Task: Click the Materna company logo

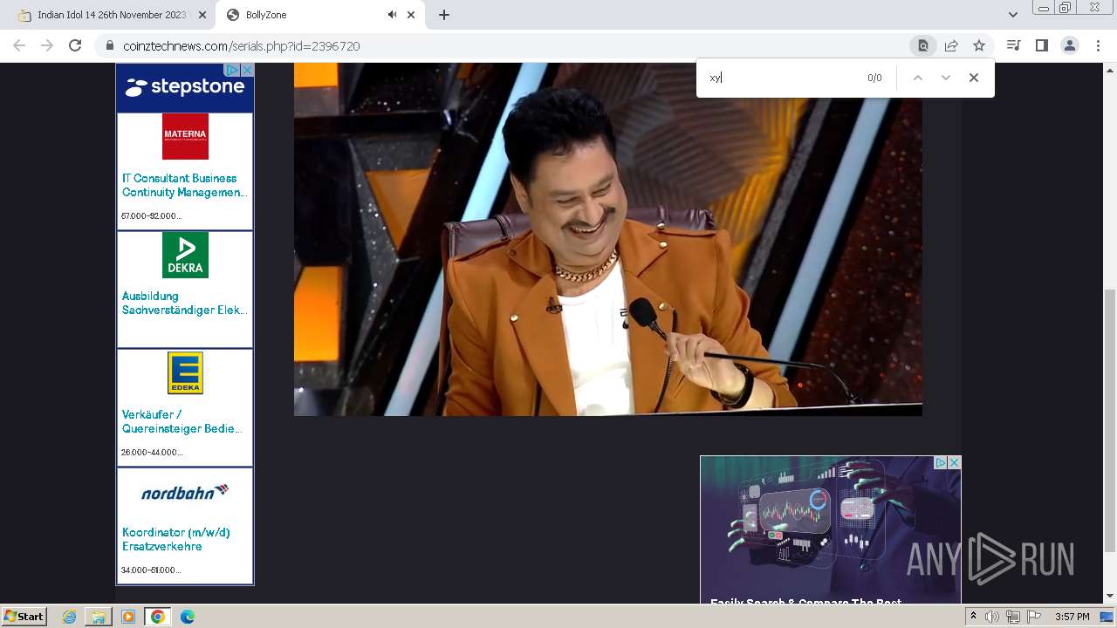Action: 185,137
